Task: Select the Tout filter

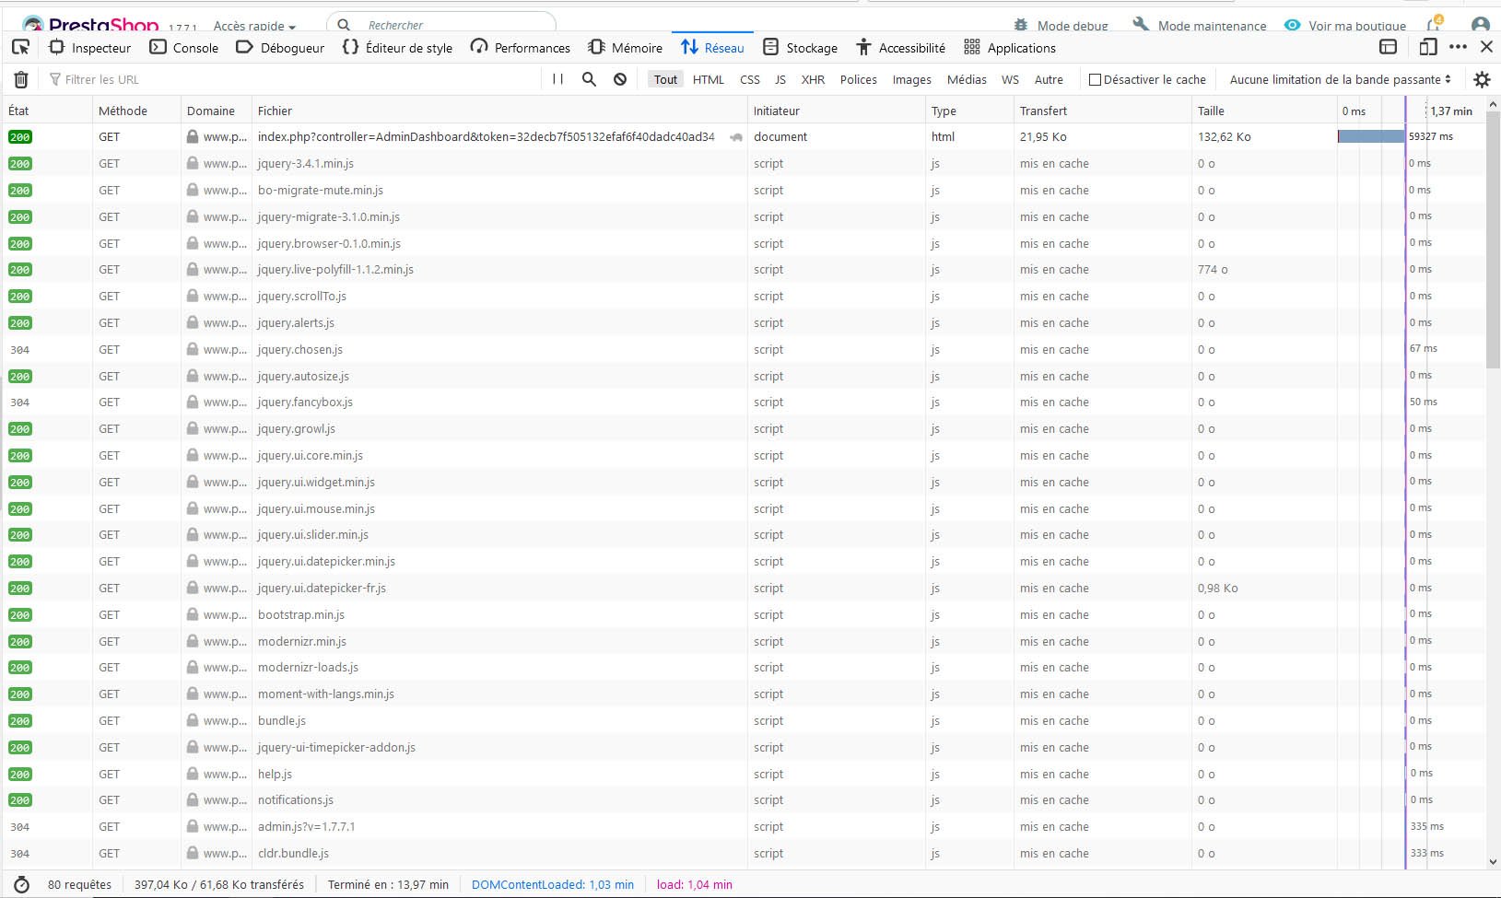Action: pyautogui.click(x=665, y=80)
